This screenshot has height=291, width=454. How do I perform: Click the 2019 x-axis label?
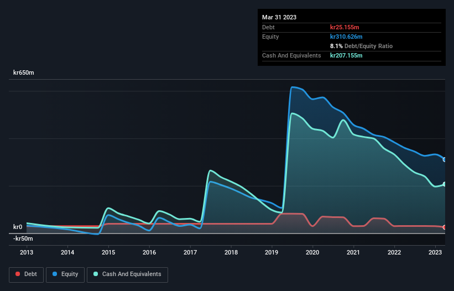(272, 252)
